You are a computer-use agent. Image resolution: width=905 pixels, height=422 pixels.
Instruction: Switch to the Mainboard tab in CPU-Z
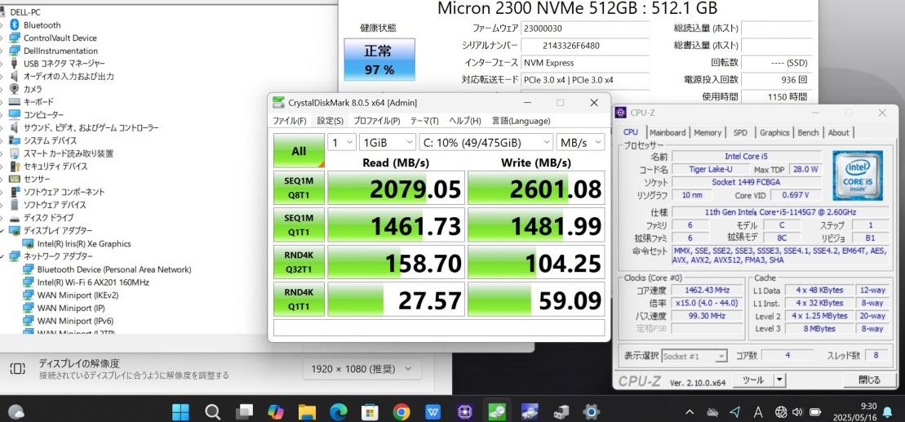[668, 132]
